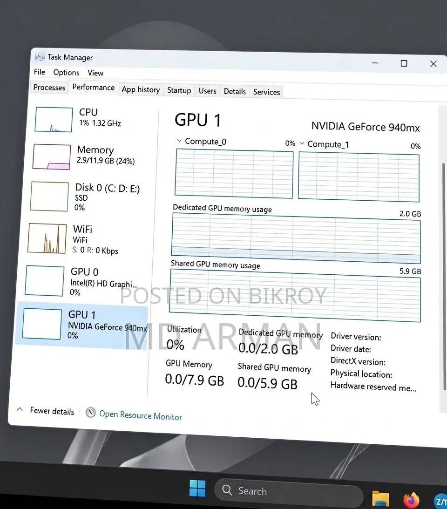Open File Explorer from the taskbar

click(x=380, y=498)
